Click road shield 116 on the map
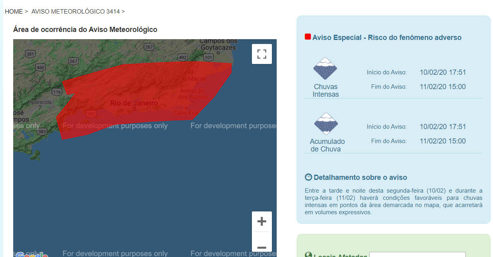This screenshot has width=493, height=257. point(57,92)
